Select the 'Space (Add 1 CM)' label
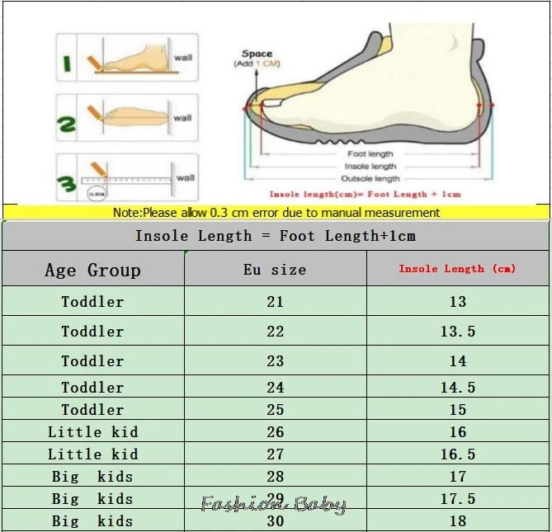 point(257,59)
